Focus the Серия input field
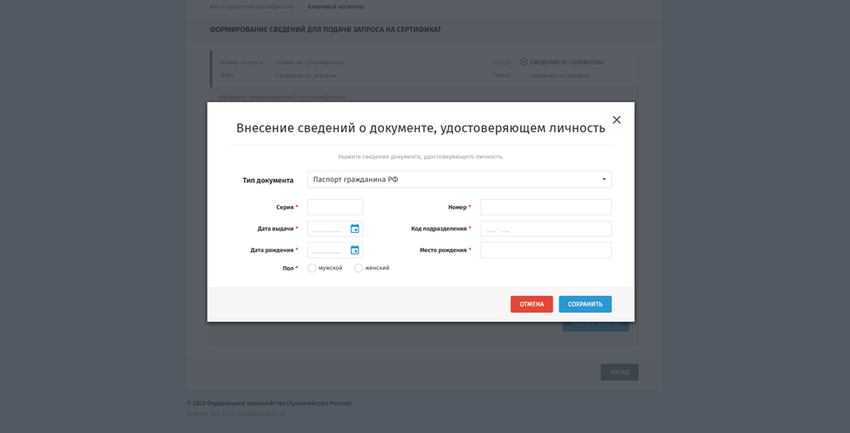Screen dimensions: 850x433 point(335,208)
